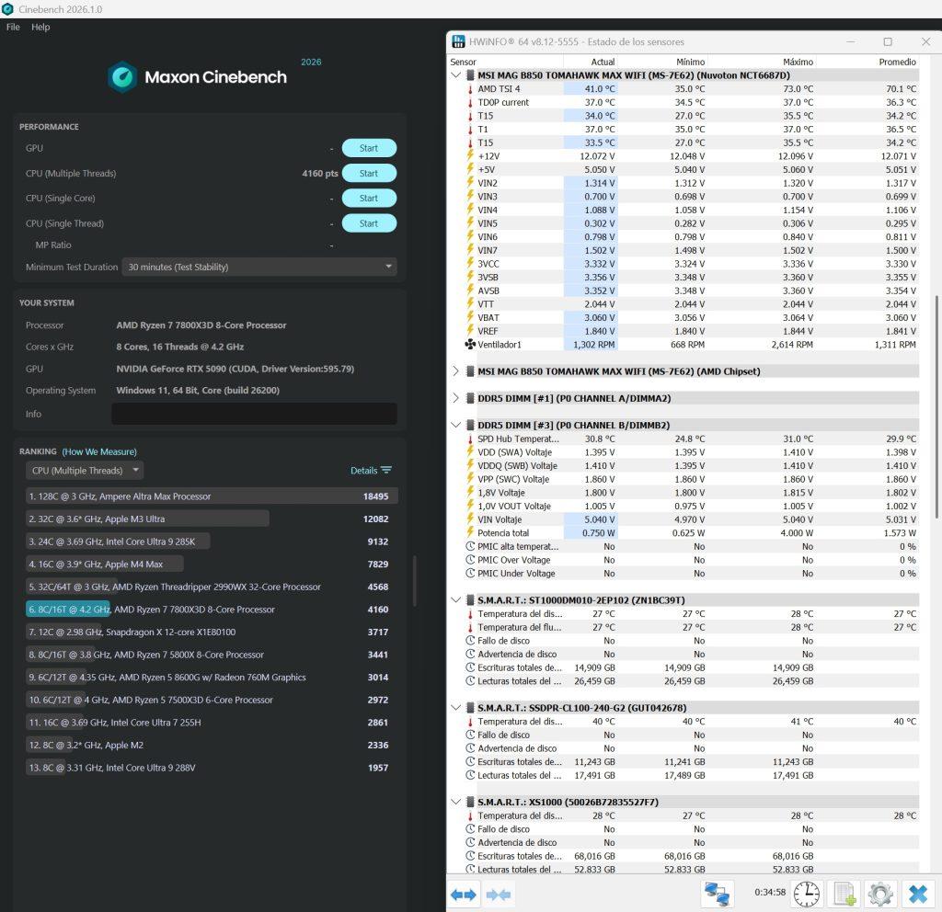
Task: Collapse the Nuvoton NCT6687D sensor group
Action: (x=456, y=75)
